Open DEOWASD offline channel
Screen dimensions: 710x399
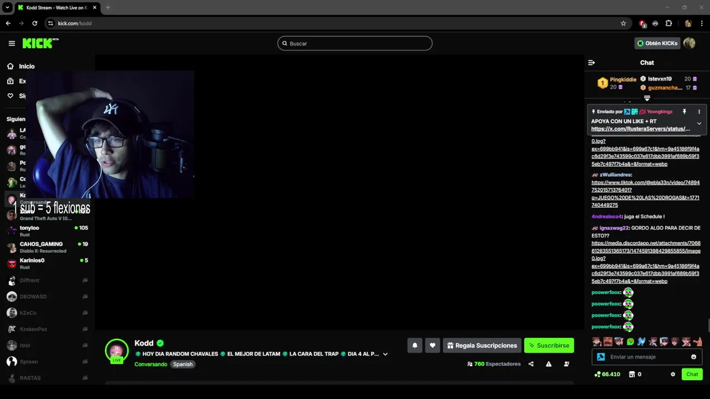[x=47, y=296]
